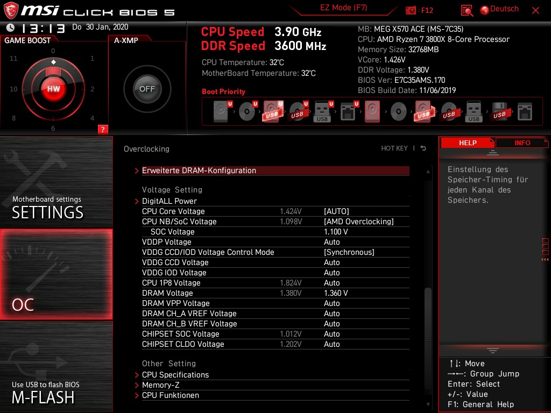Switch to the INFO tab
This screenshot has height=413, width=551.
(x=522, y=143)
